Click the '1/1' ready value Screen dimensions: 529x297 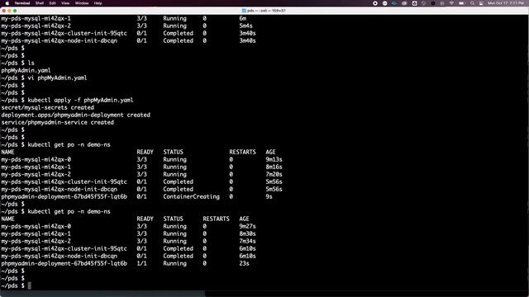point(141,263)
